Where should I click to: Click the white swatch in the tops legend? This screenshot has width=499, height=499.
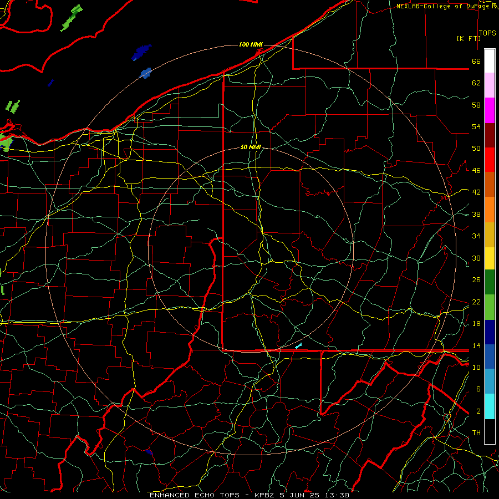point(490,61)
